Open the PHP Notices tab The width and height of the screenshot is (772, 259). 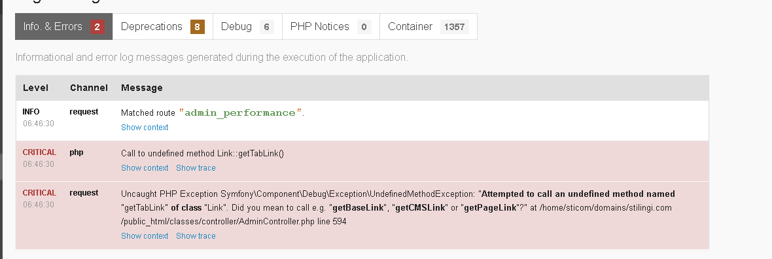coord(331,27)
